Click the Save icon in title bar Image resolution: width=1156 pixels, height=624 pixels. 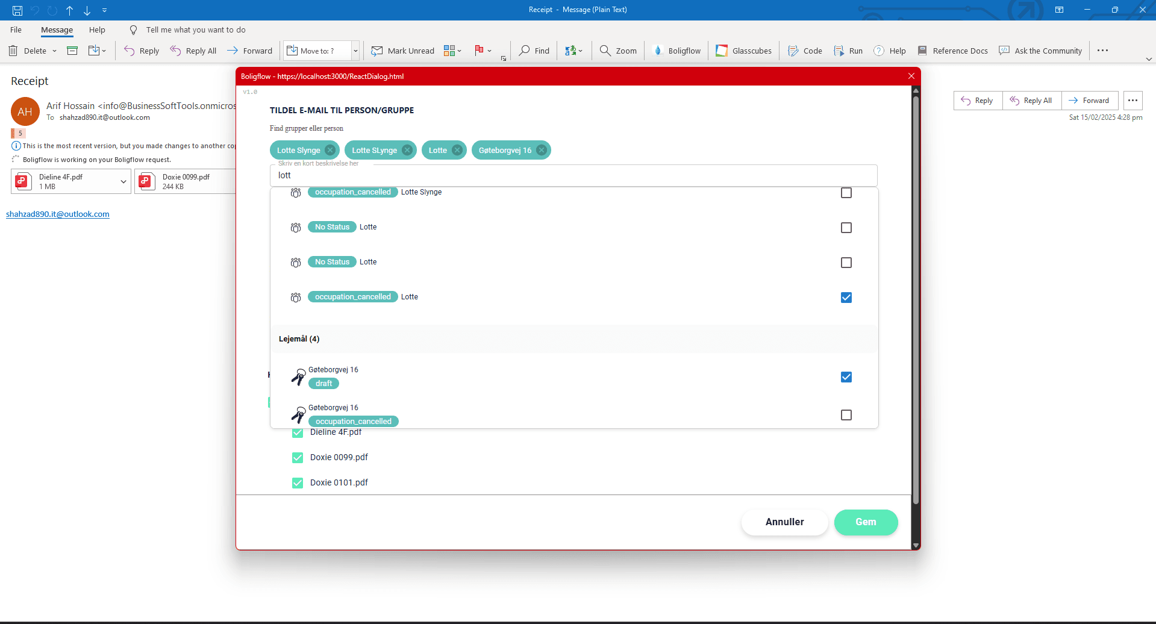(17, 10)
